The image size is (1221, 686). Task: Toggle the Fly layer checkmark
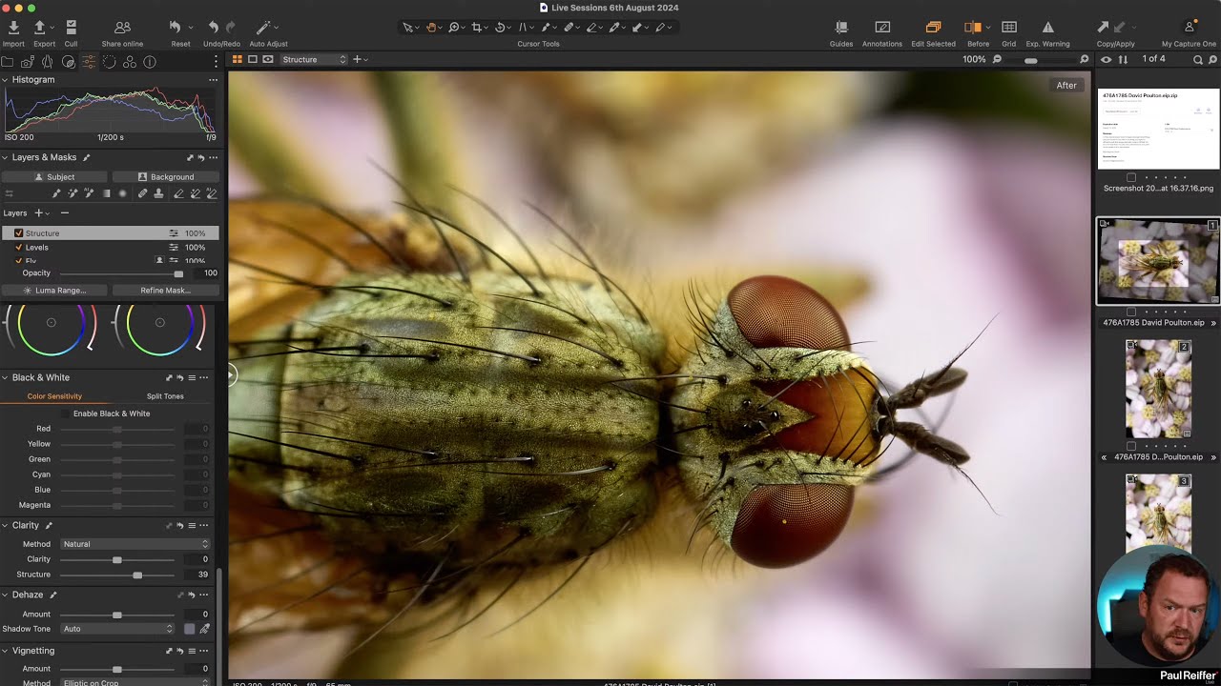tap(18, 260)
